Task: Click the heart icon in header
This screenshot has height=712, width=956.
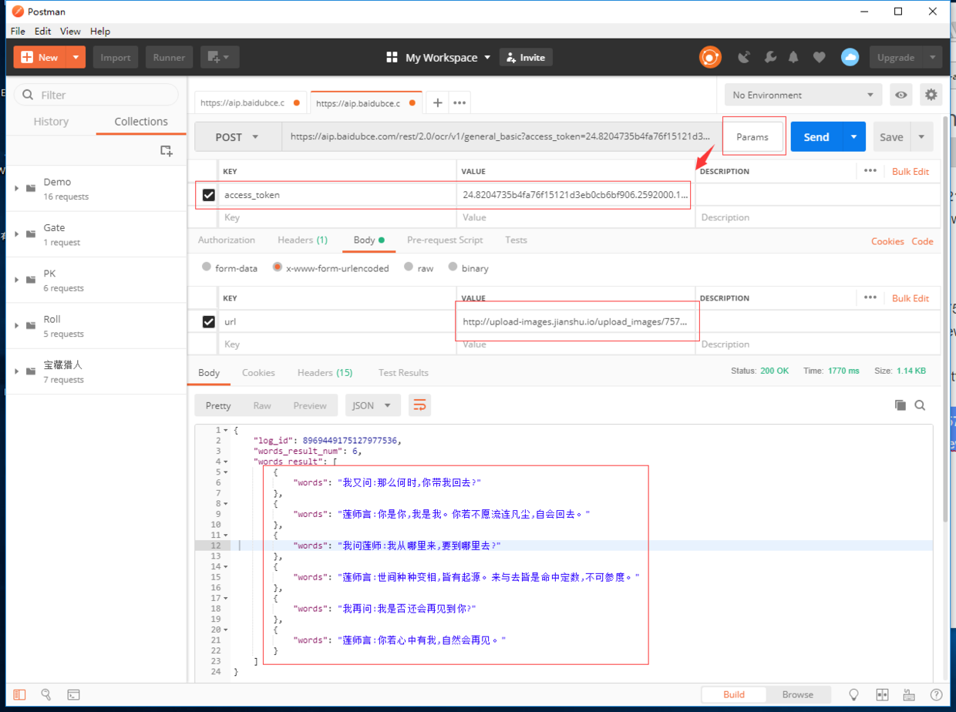Action: coord(819,57)
